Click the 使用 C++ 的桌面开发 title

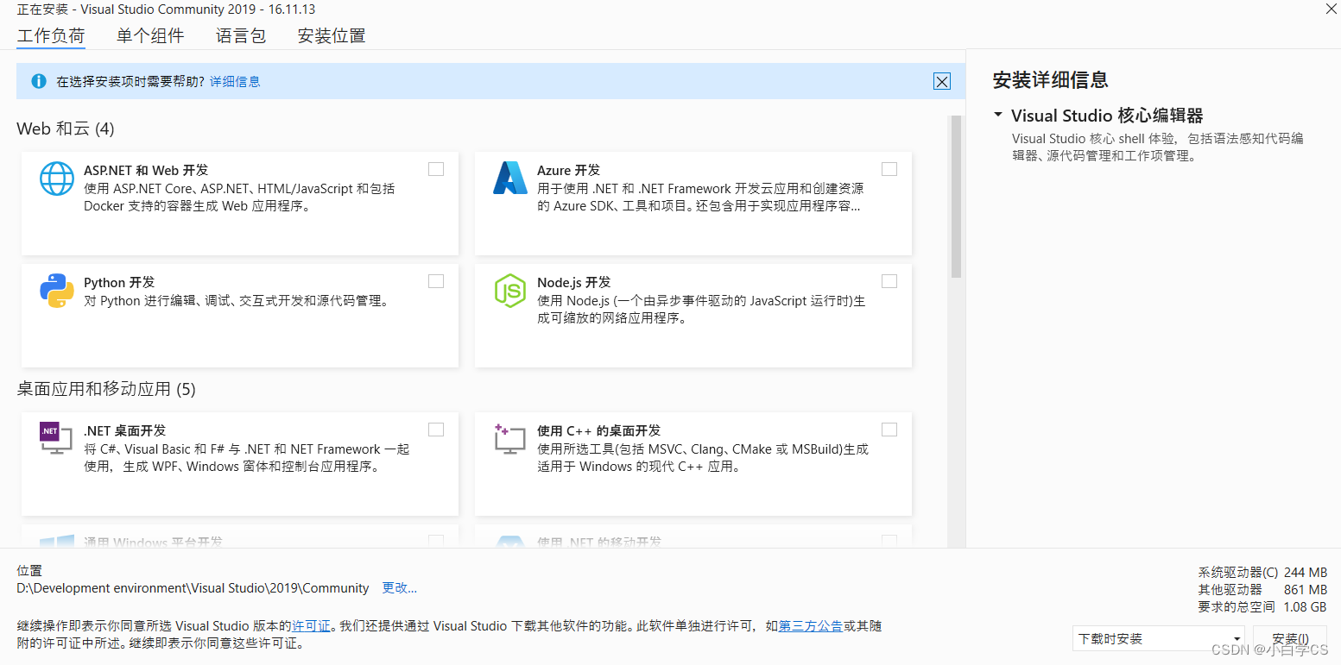coord(598,431)
